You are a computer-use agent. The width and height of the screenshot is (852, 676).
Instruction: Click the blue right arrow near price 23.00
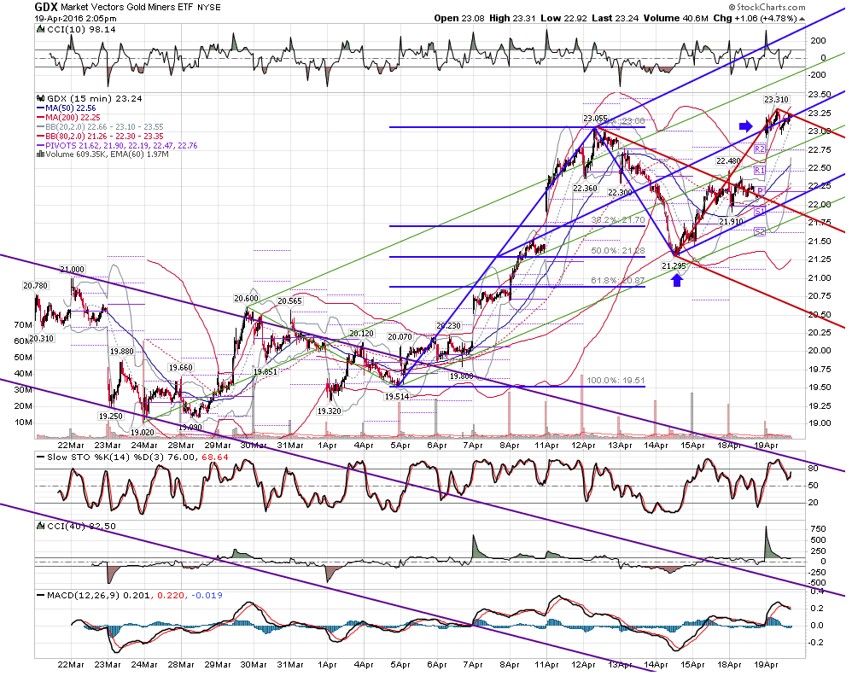pos(746,126)
